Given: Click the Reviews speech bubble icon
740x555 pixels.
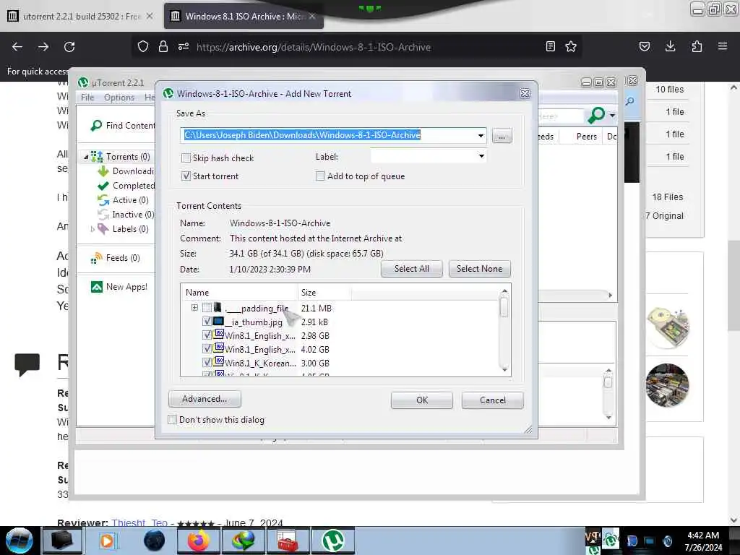Looking at the screenshot, I should coord(27,364).
